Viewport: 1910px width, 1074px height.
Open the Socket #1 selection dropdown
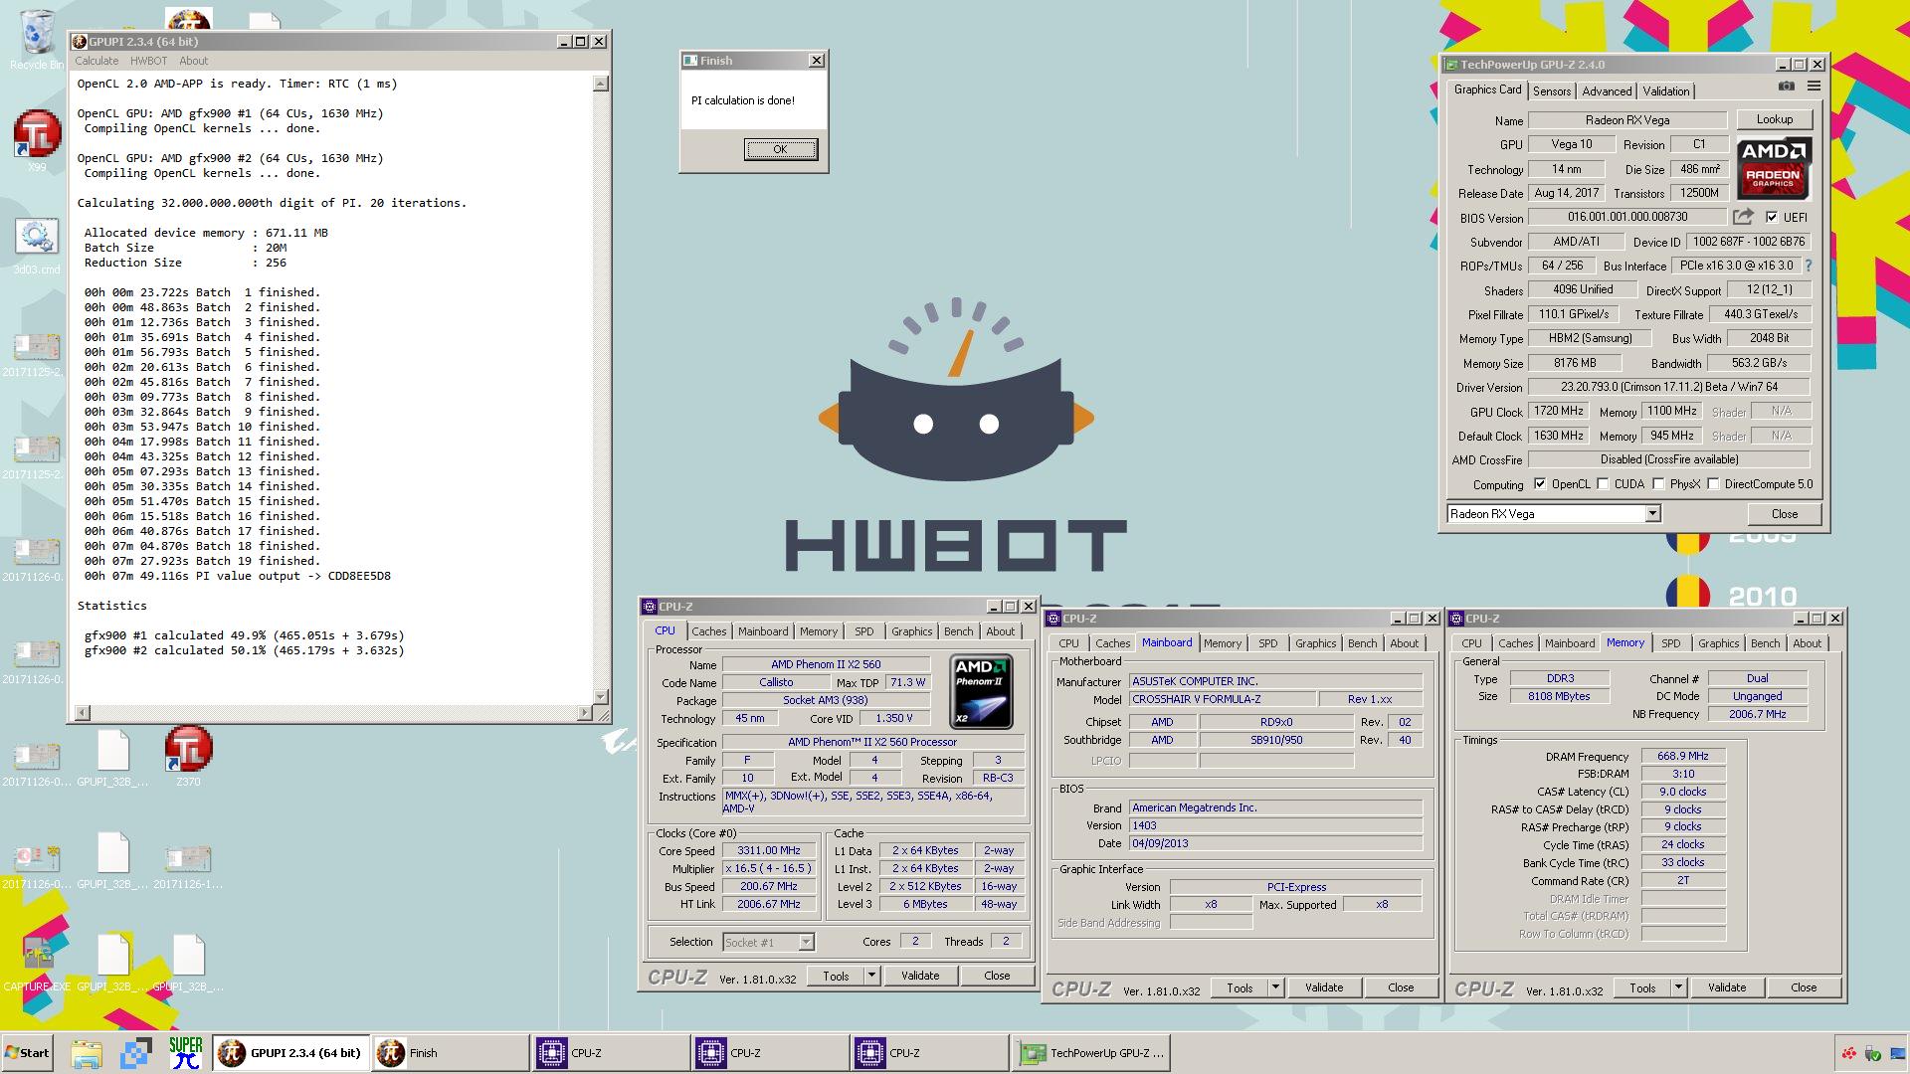(806, 942)
